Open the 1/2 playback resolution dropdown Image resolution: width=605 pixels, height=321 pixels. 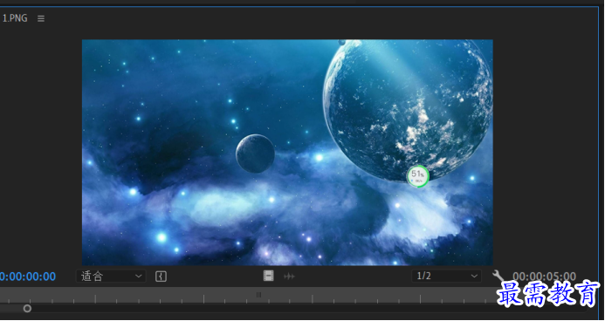pos(446,276)
